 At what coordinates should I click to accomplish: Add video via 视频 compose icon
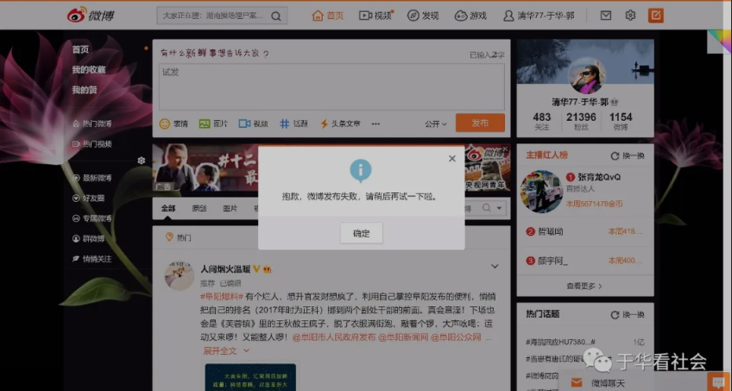[254, 123]
